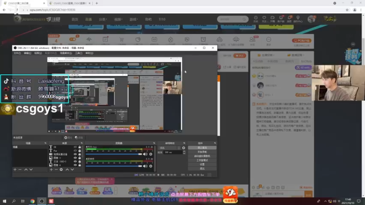
Task: Move source up in sources panel
Action: (x=67, y=169)
